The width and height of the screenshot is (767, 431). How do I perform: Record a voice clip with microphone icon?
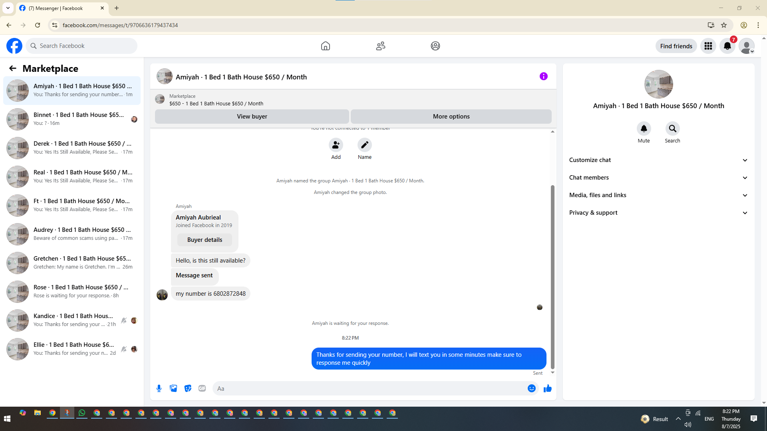pyautogui.click(x=159, y=388)
